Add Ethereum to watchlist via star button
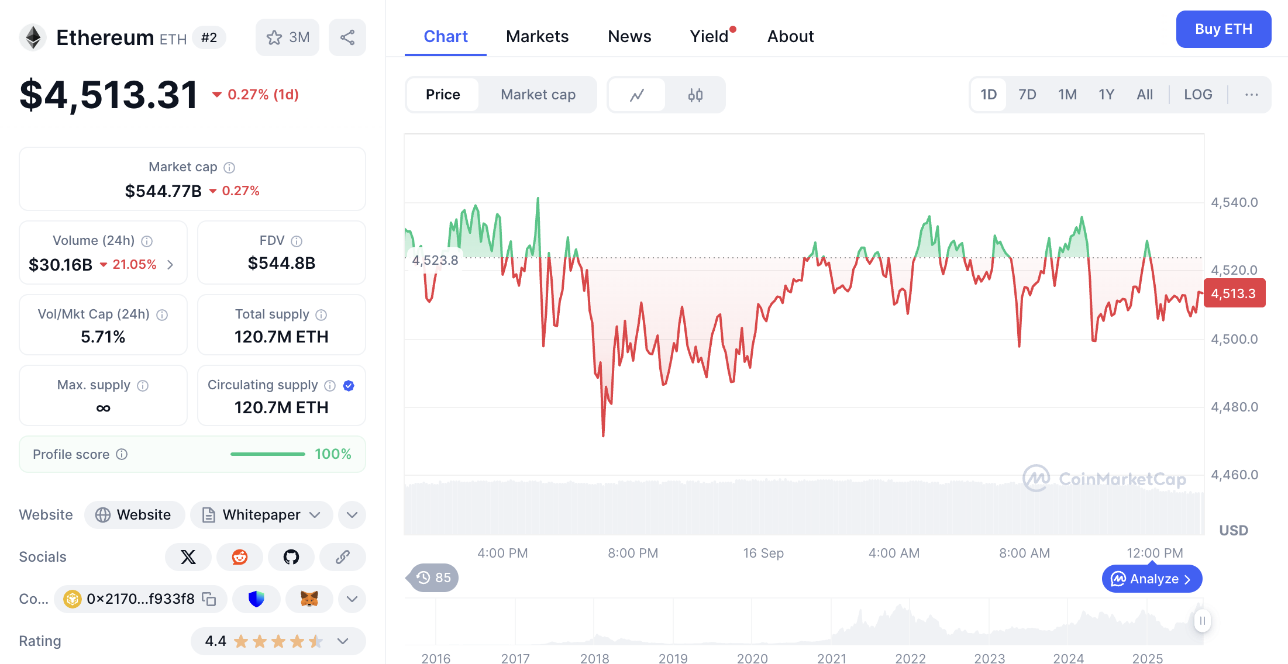Image resolution: width=1288 pixels, height=664 pixels. pos(288,37)
